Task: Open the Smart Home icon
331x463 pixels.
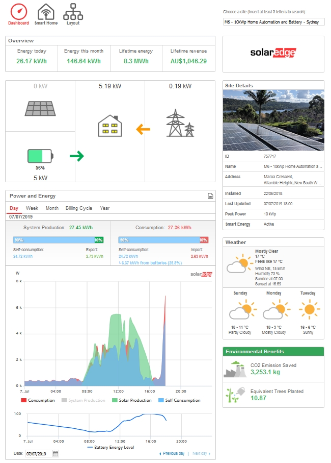Action: [46, 11]
